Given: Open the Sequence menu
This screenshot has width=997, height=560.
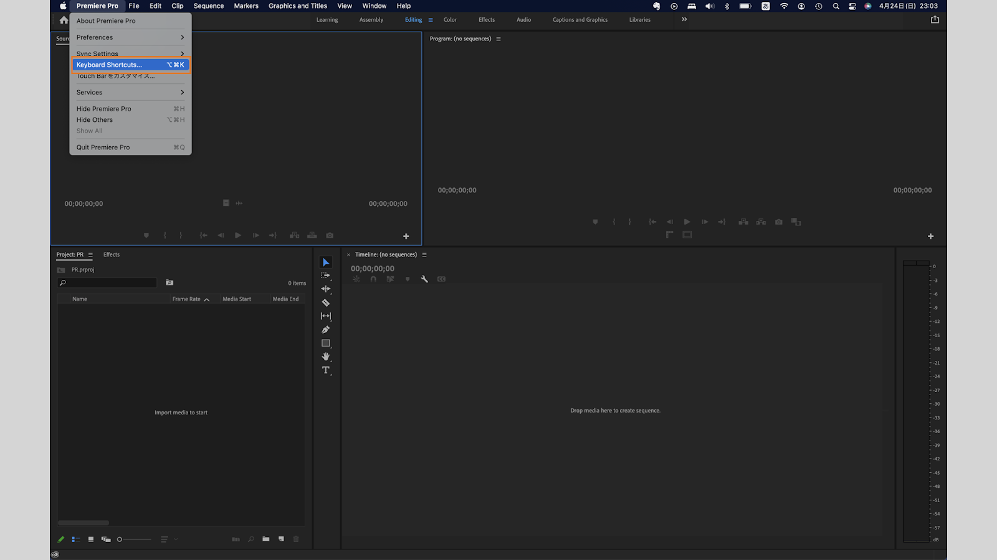Looking at the screenshot, I should point(209,6).
